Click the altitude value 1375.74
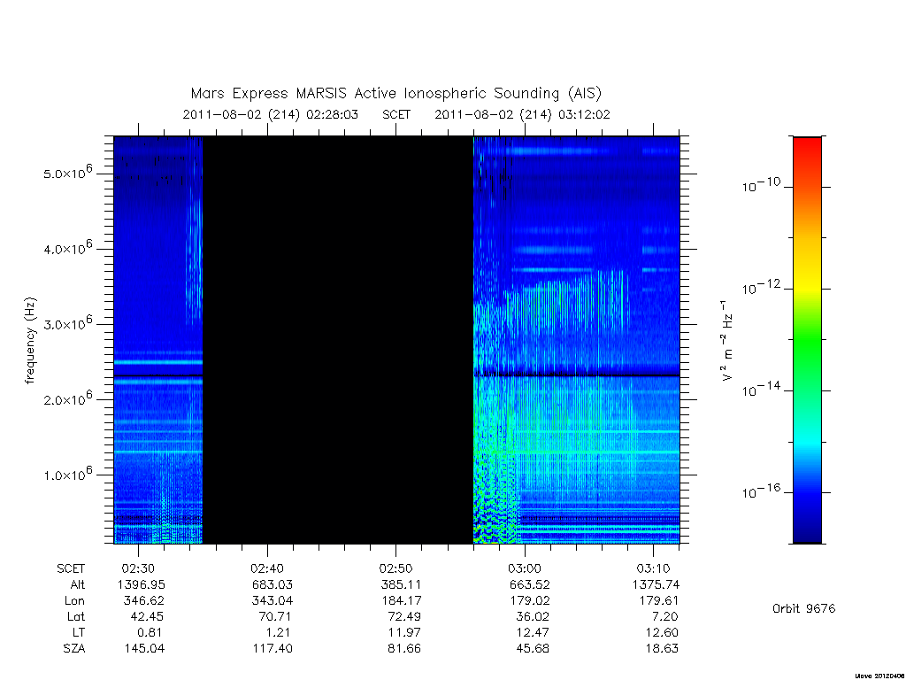 click(656, 584)
